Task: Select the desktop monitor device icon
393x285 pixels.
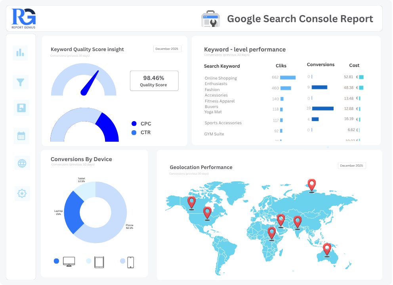Action: pos(69,262)
